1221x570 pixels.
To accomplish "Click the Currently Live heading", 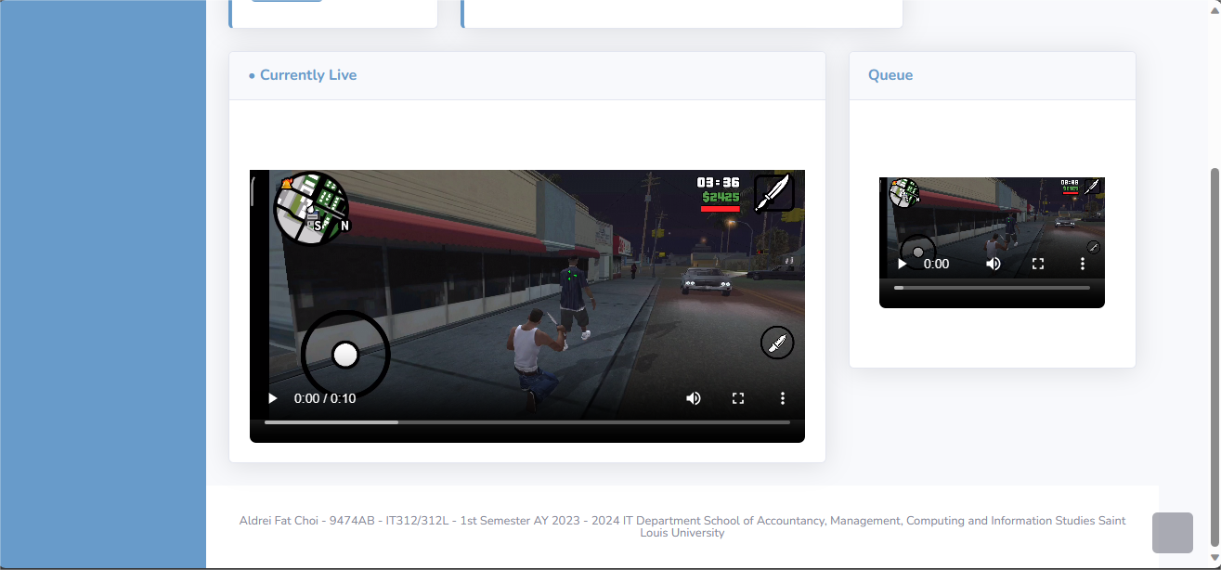I will [x=303, y=75].
